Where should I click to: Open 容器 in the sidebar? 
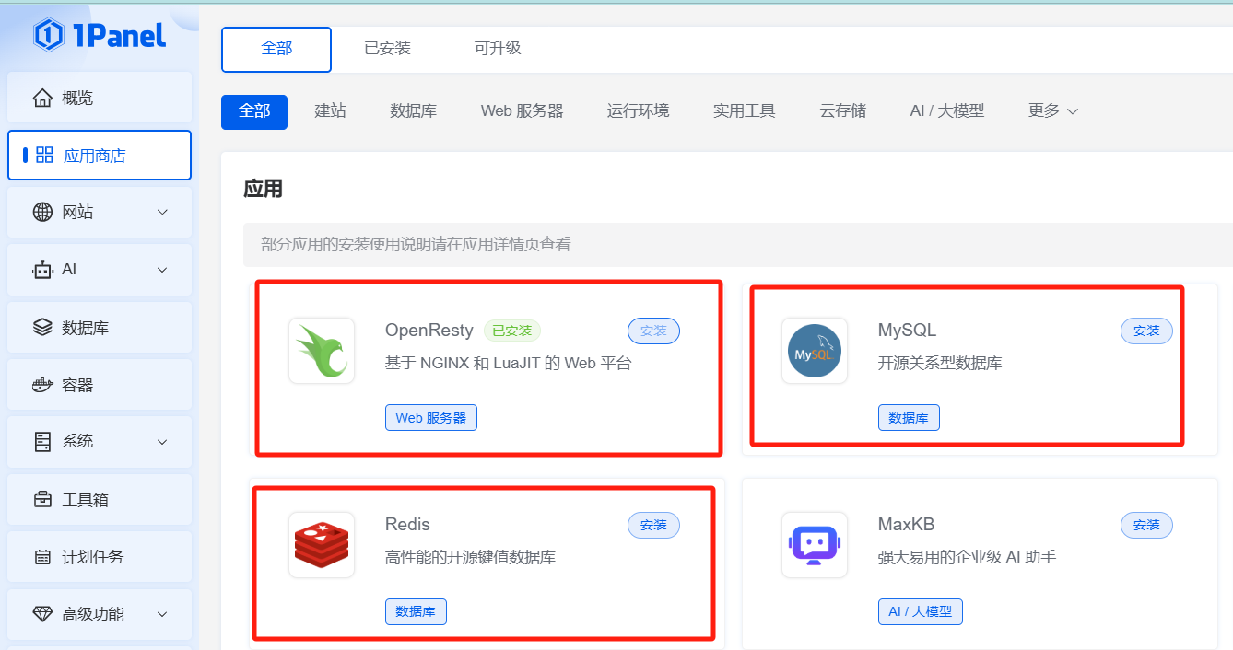tap(100, 385)
